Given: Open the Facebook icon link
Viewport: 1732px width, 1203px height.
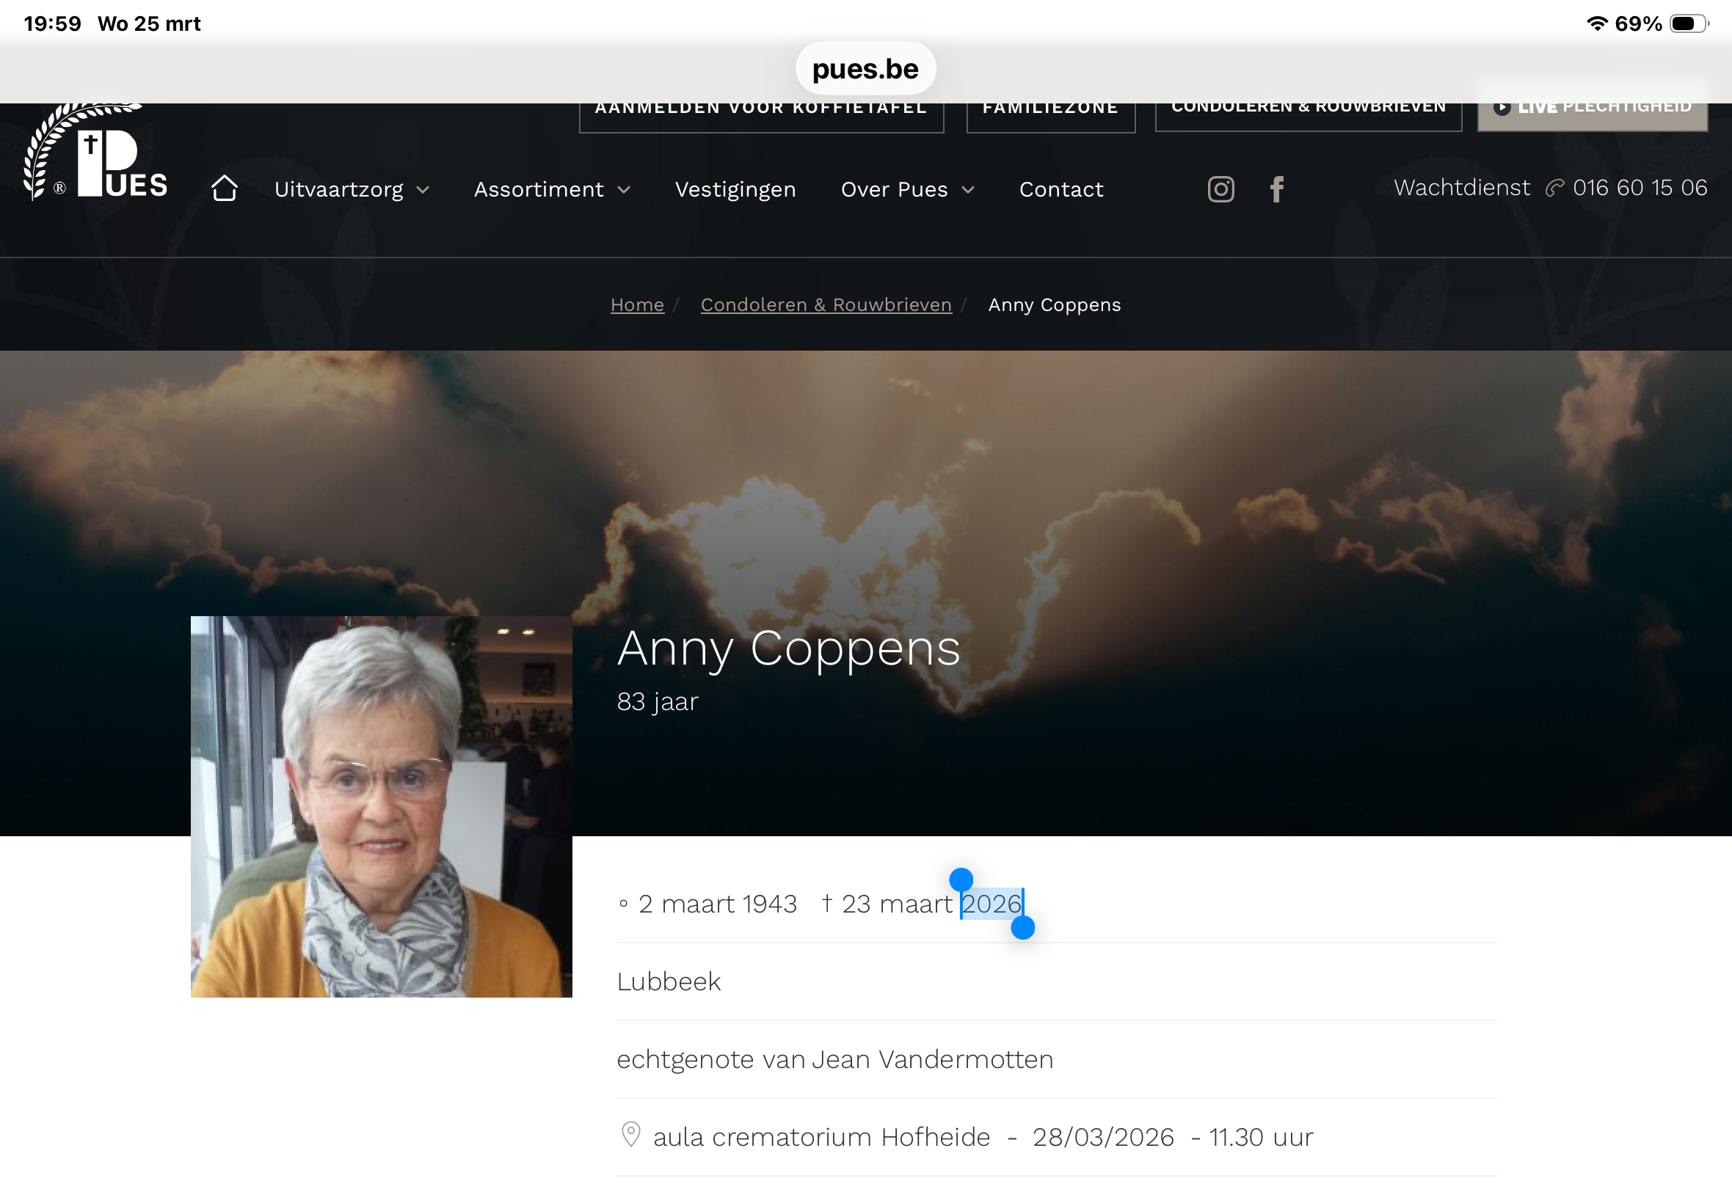Looking at the screenshot, I should [x=1276, y=189].
